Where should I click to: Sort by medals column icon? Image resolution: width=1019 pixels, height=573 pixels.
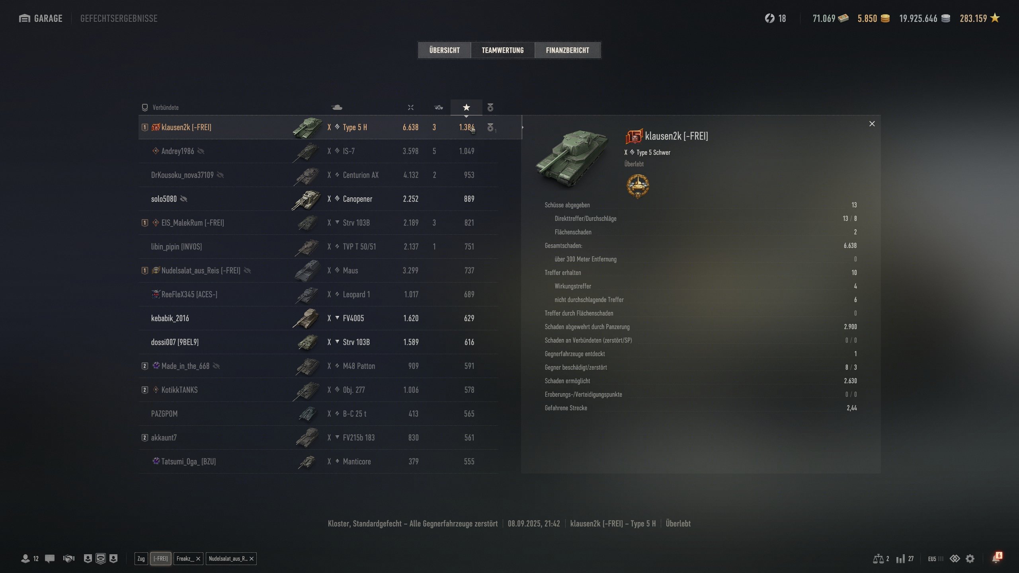pyautogui.click(x=490, y=107)
